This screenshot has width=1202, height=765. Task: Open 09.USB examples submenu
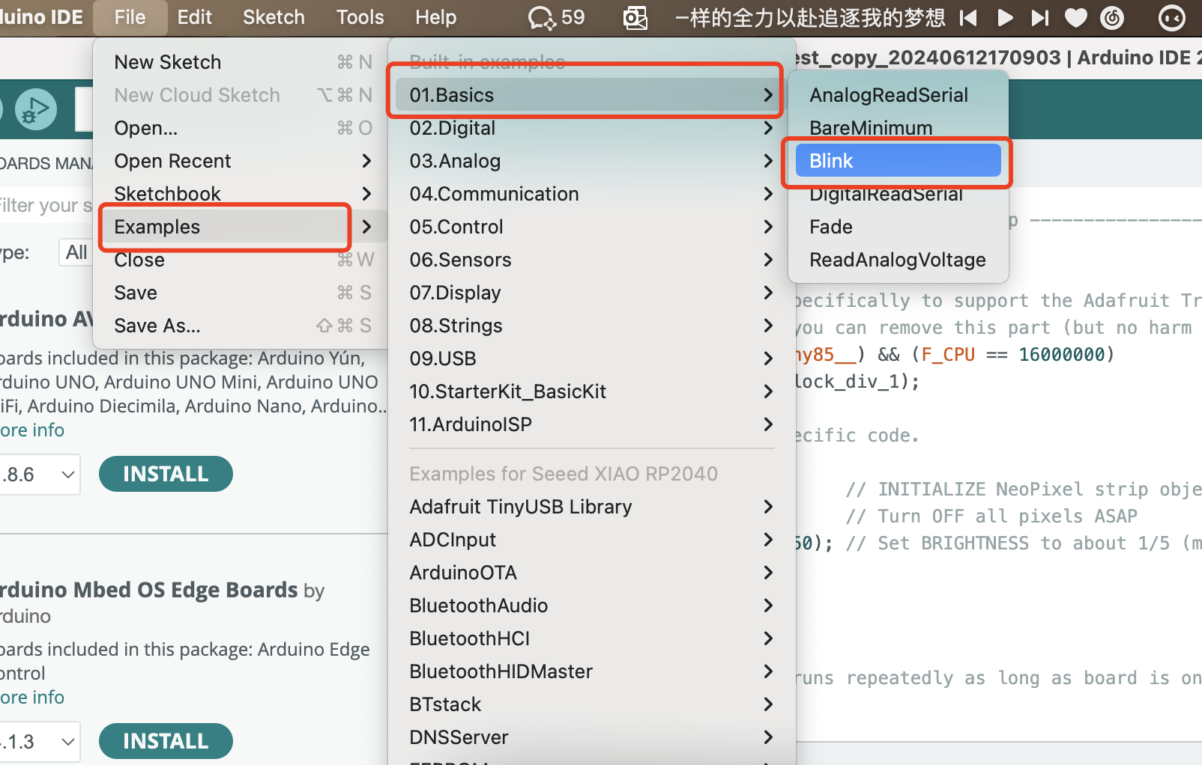(x=591, y=359)
